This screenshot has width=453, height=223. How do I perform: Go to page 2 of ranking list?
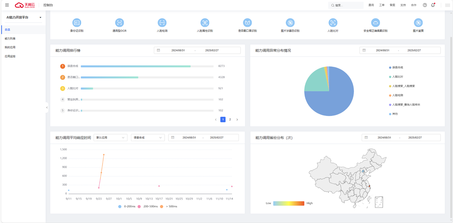pos(230,119)
